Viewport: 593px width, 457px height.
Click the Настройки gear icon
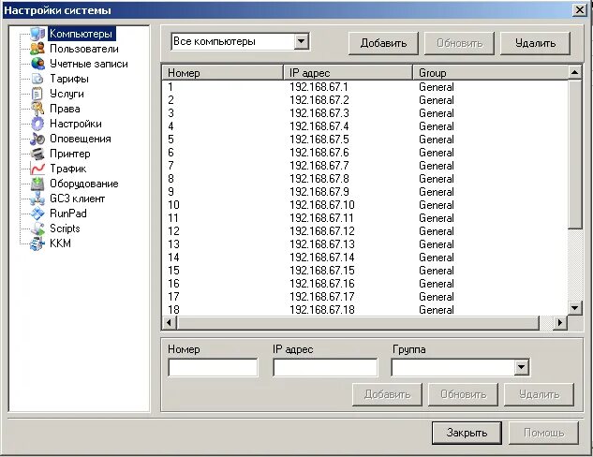click(x=37, y=124)
